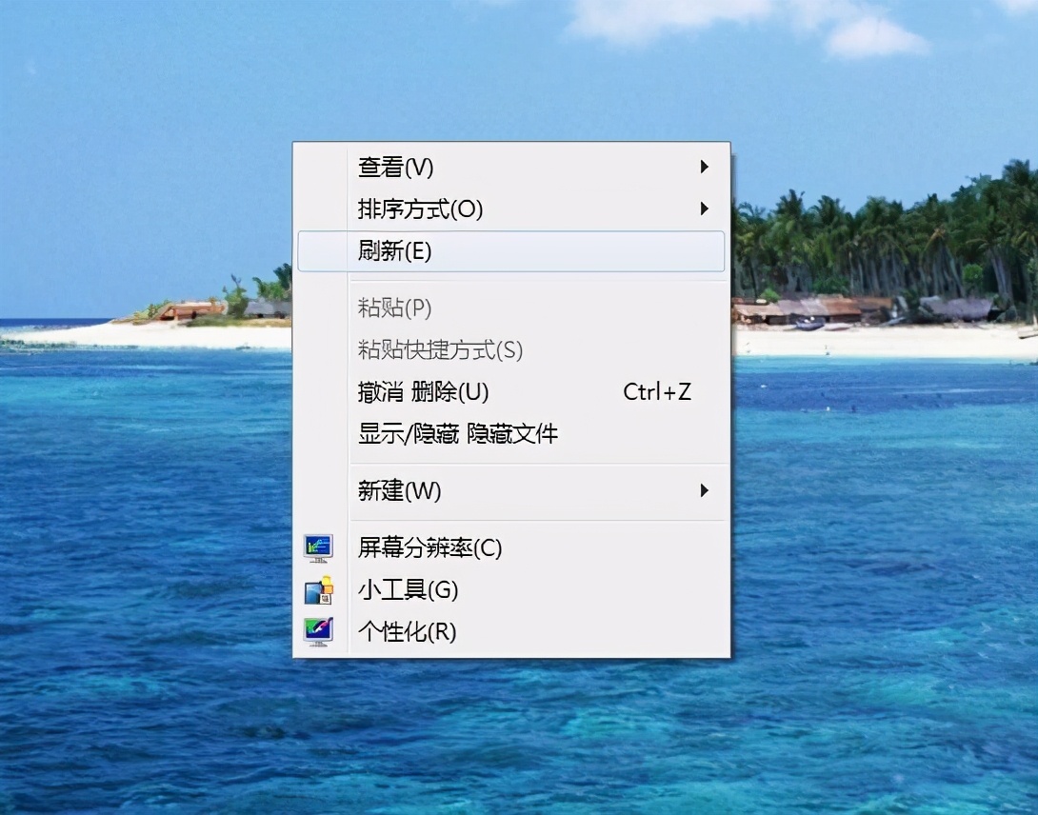
Task: Click the personalization icon beside 个性化
Action: click(x=318, y=630)
